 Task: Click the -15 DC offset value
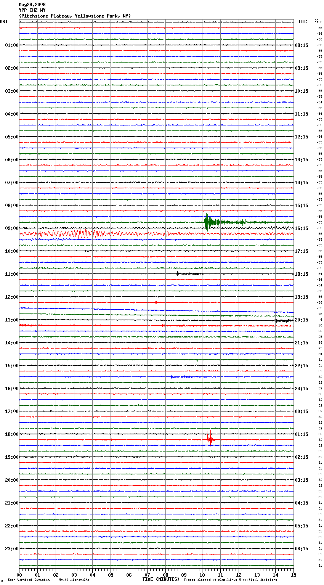pos(319,314)
